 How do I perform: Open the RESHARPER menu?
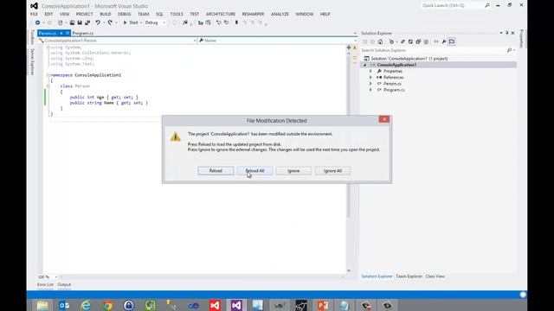[x=253, y=14]
